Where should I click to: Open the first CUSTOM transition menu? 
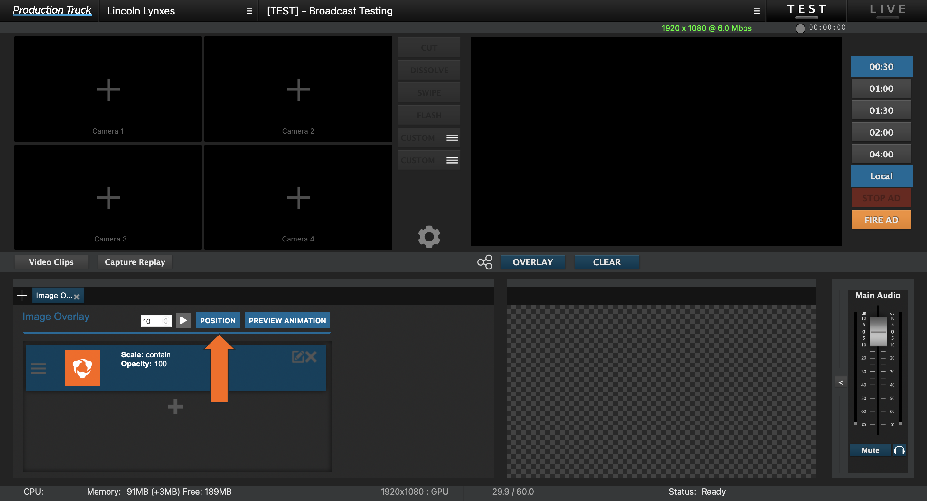[x=452, y=138]
